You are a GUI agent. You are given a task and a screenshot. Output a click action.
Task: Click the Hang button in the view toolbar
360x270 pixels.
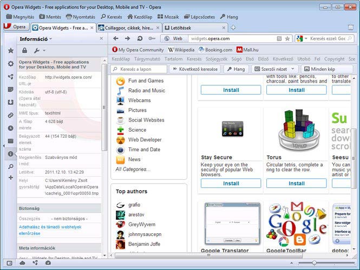[x=236, y=69]
